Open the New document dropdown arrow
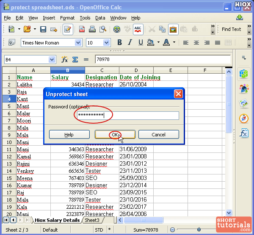Viewport: 254px width, 235px height. pos(19,29)
